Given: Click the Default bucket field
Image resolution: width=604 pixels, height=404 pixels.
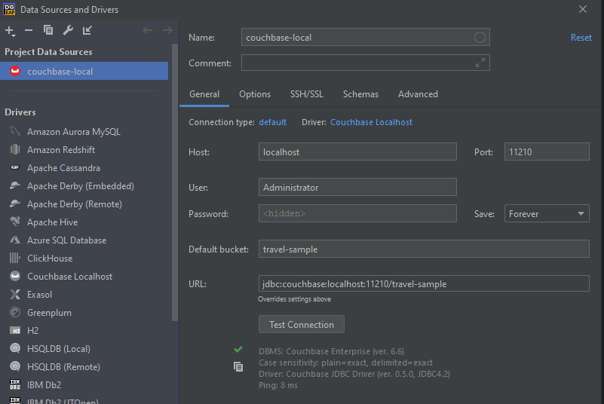Looking at the screenshot, I should [x=424, y=249].
